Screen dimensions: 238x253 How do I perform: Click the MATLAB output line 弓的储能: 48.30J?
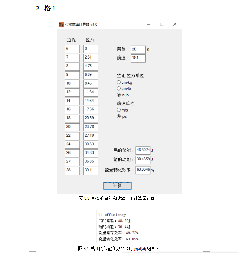coord(114,221)
